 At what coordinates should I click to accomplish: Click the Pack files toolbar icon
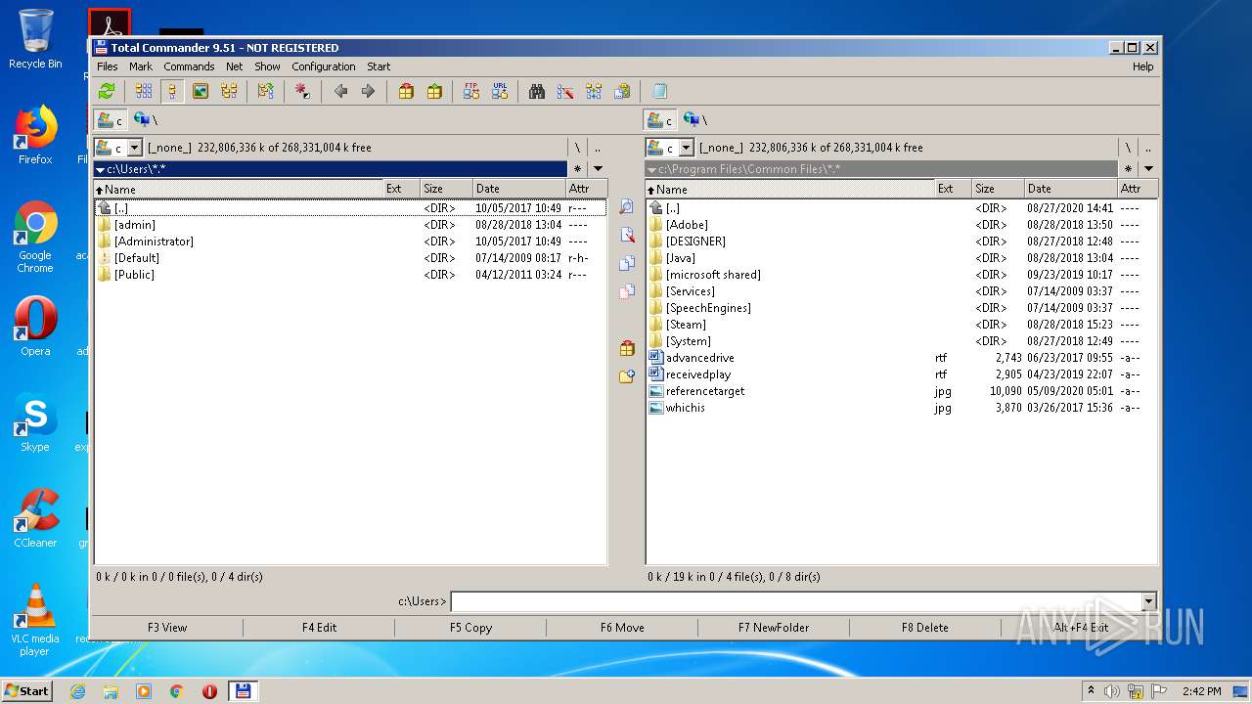pos(406,91)
